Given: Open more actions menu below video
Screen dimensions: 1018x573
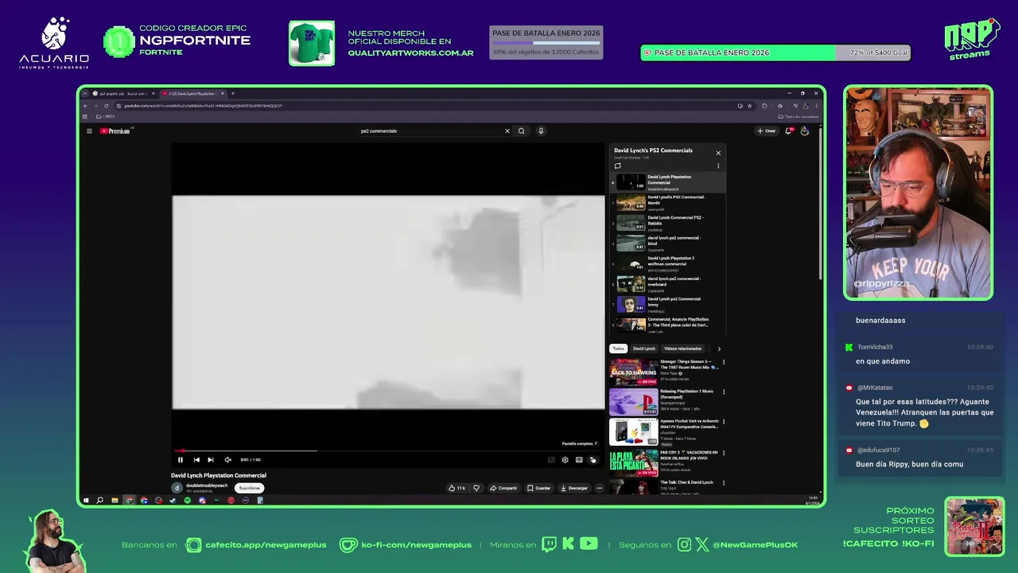Looking at the screenshot, I should (599, 488).
